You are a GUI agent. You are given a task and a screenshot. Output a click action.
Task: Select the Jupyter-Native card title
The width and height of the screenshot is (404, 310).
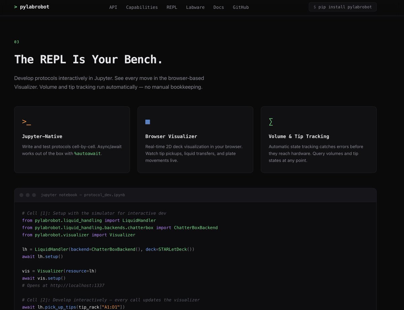click(42, 136)
